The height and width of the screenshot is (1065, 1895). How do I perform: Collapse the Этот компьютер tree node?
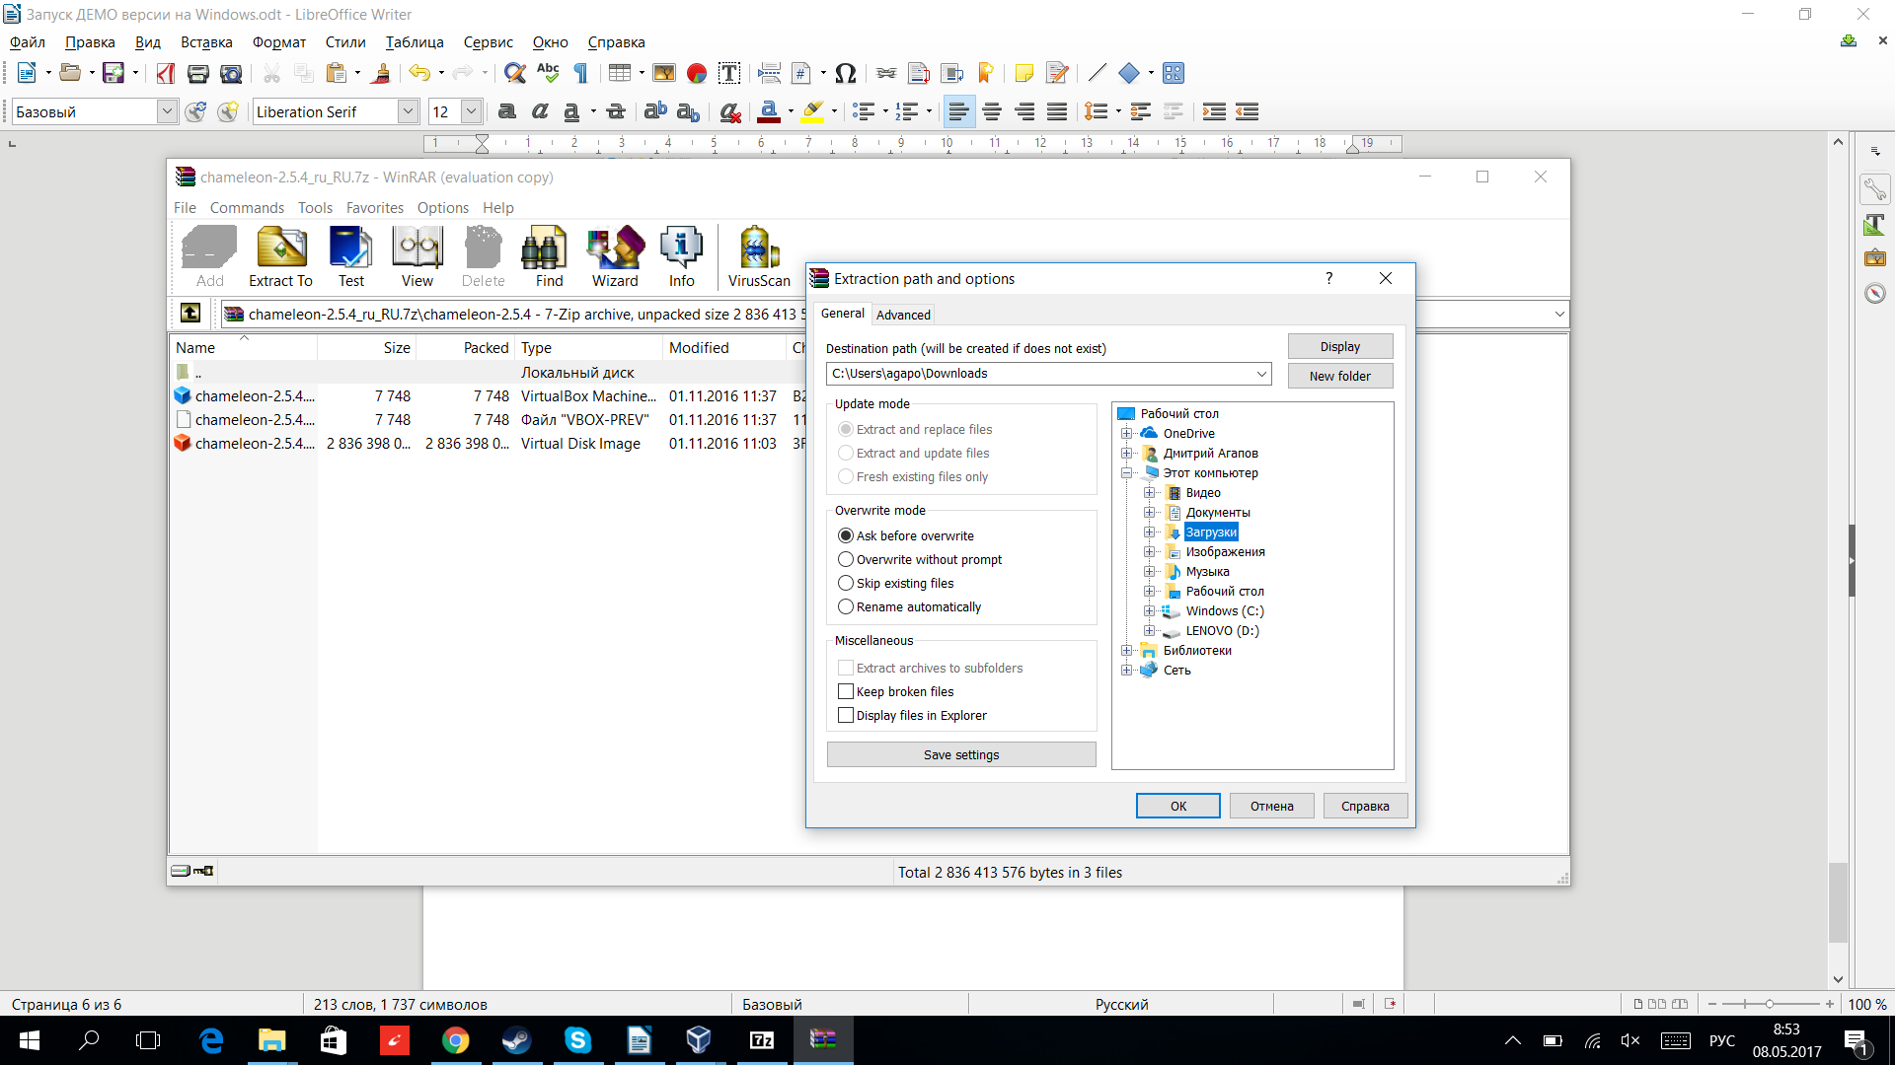pos(1127,472)
